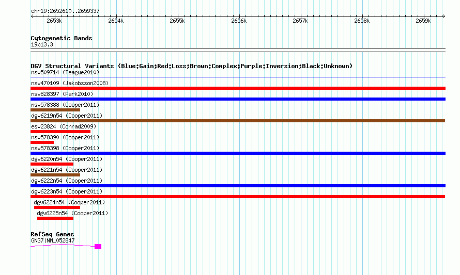The image size is (460, 275).
Task: Select the dgv6221n54 brown complex bar
Action: click(x=55, y=175)
